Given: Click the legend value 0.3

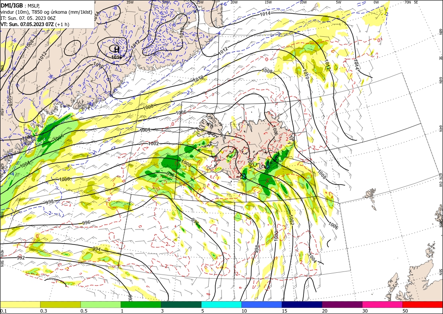Looking at the screenshot, I should tap(43, 311).
